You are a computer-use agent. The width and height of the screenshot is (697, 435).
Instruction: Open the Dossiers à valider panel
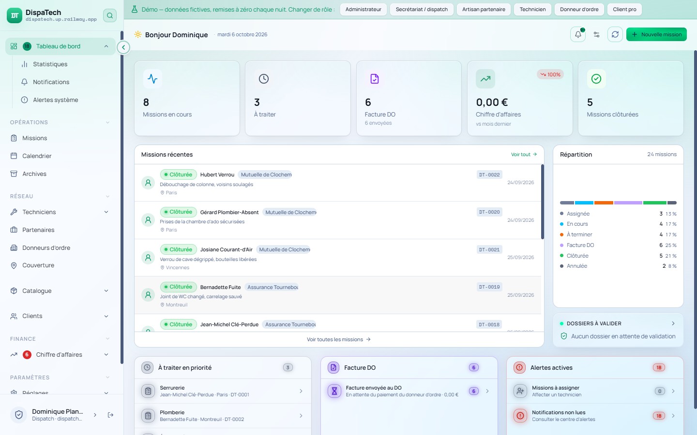point(618,330)
